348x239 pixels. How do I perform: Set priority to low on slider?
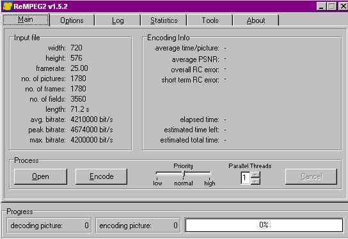(157, 183)
